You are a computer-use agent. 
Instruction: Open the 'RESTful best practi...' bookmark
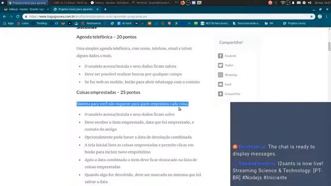click(x=215, y=23)
